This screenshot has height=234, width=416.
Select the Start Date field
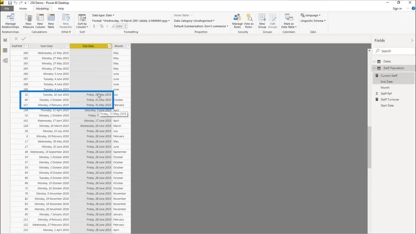(x=387, y=106)
